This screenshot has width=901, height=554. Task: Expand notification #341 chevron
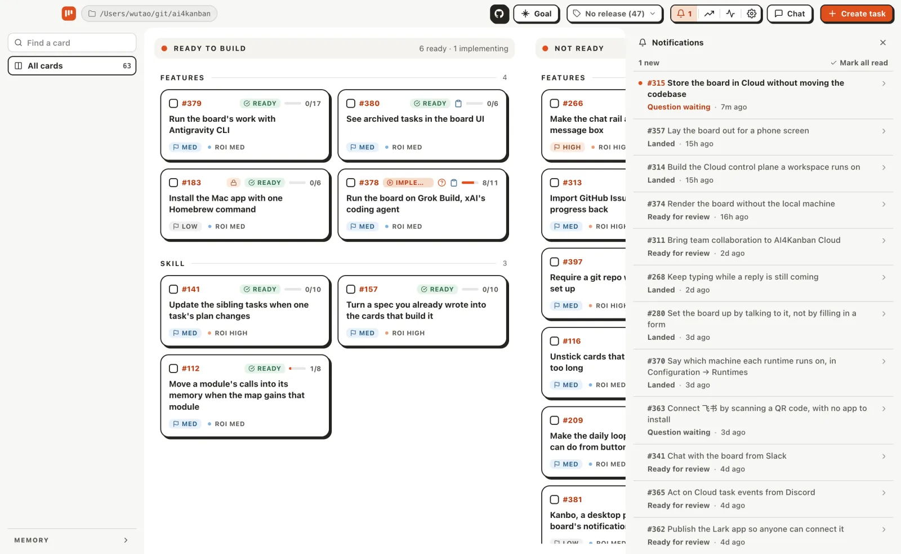click(x=884, y=457)
